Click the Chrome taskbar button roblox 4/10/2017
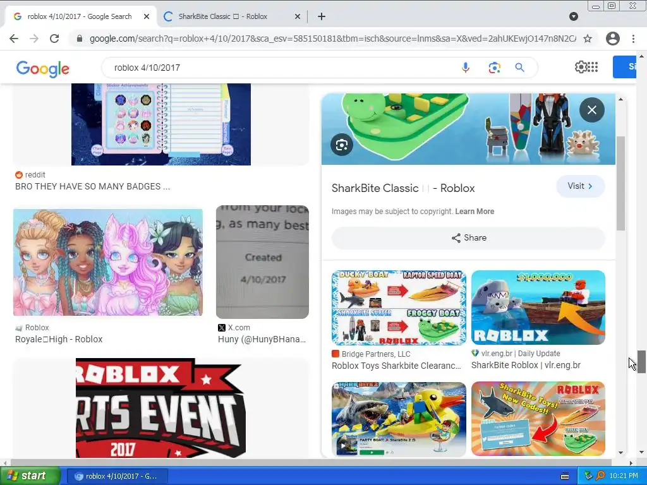The width and height of the screenshot is (647, 485). pos(117,476)
